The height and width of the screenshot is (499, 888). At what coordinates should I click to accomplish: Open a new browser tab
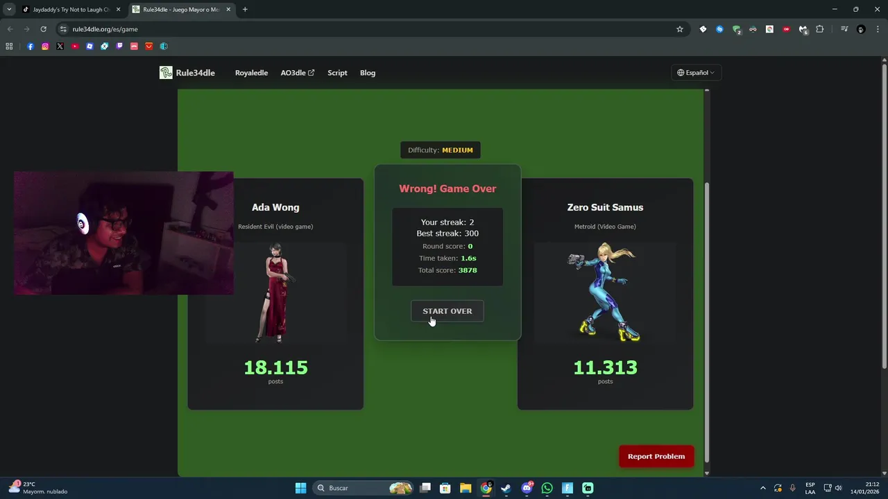[245, 10]
